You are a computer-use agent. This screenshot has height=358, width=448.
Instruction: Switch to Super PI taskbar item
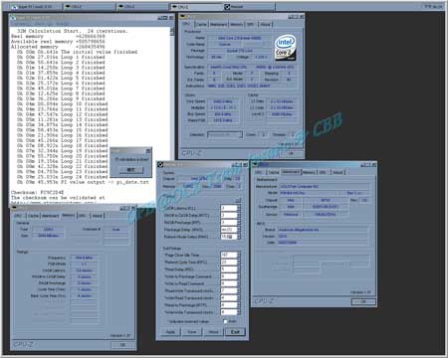pyautogui.click(x=36, y=7)
